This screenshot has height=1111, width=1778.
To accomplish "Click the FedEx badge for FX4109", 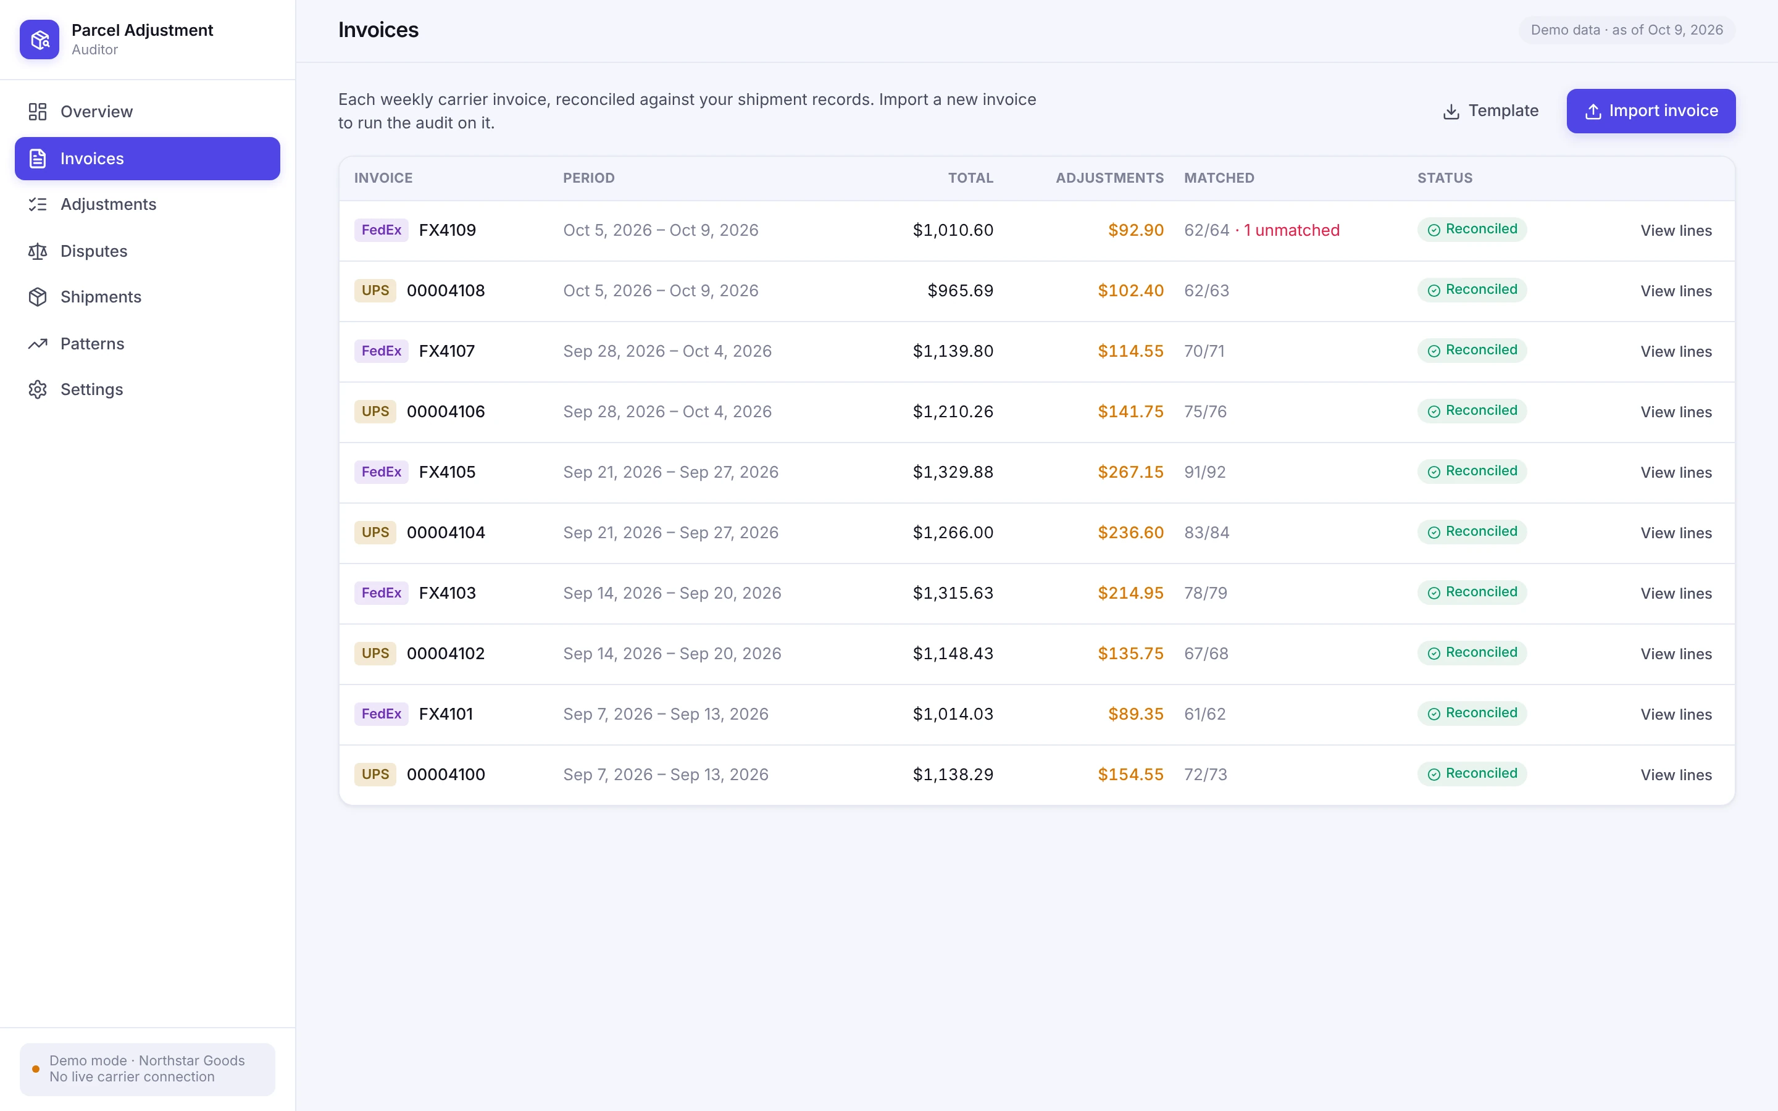I will tap(382, 230).
